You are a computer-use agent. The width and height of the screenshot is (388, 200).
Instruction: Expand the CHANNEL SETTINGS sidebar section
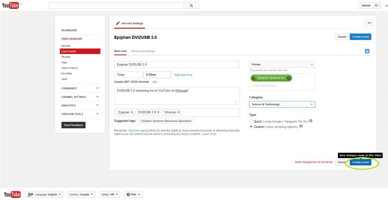point(80,97)
